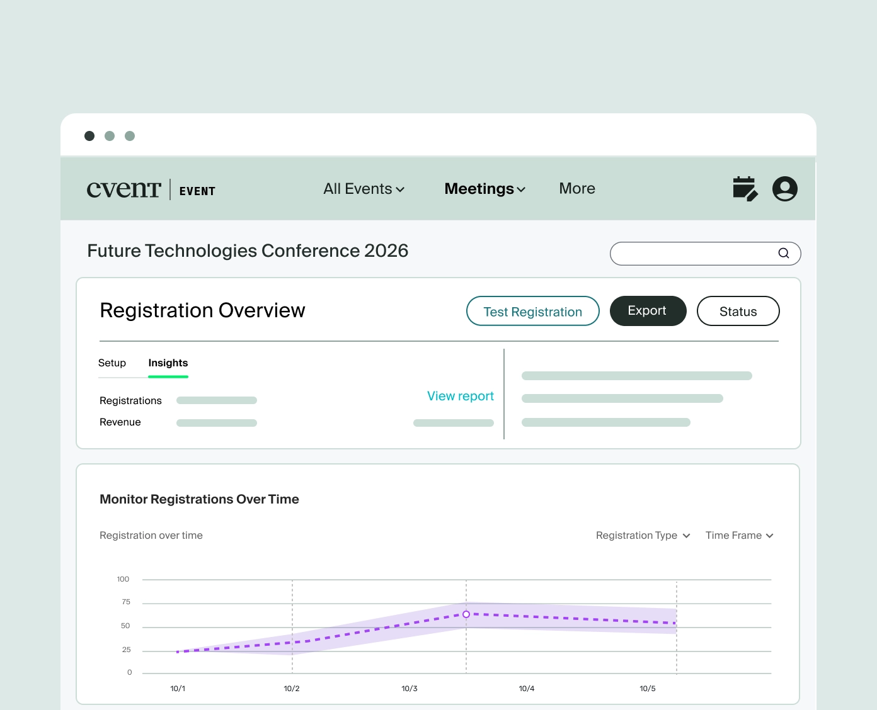Screen dimensions: 877x710
Task: Select the chart data point marker
Action: point(466,614)
